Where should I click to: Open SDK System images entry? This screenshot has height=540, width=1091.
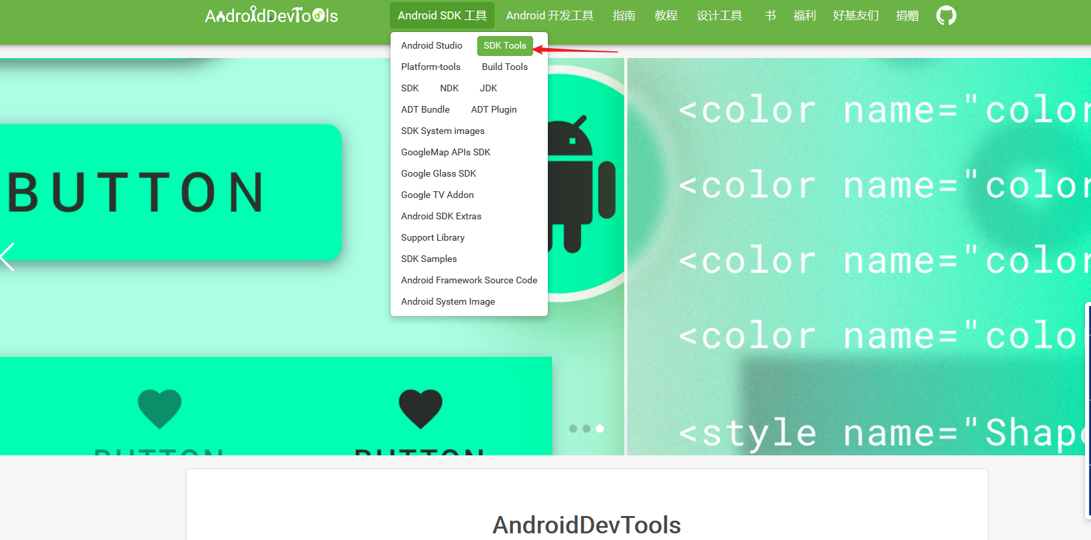pyautogui.click(x=443, y=131)
